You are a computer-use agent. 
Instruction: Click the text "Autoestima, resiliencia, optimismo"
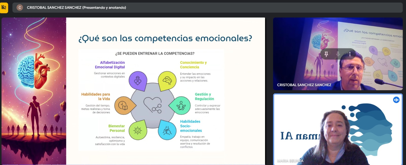click(x=110, y=139)
